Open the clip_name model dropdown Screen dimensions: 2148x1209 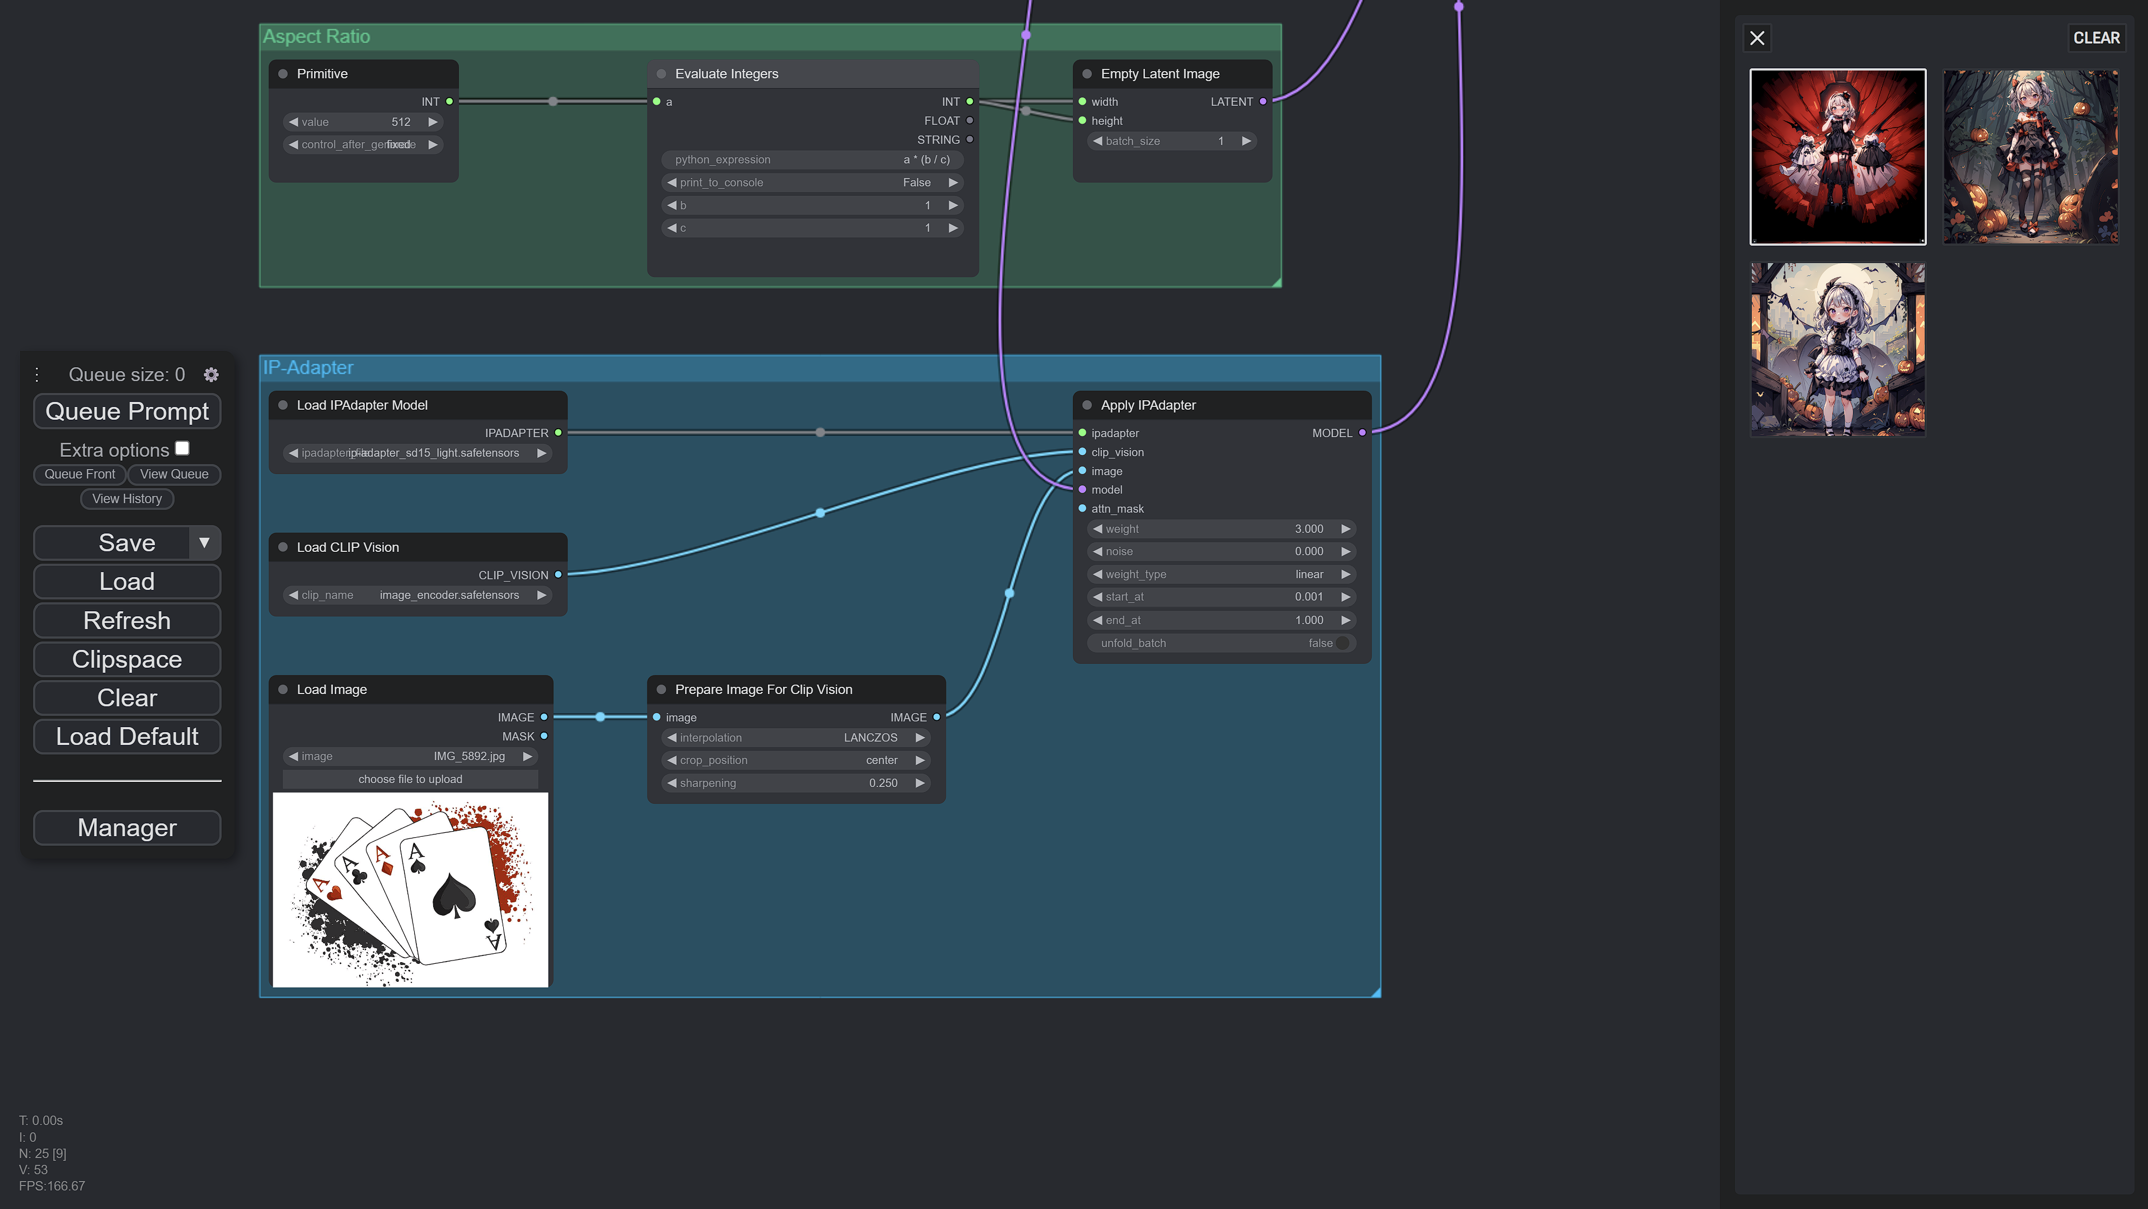point(418,596)
